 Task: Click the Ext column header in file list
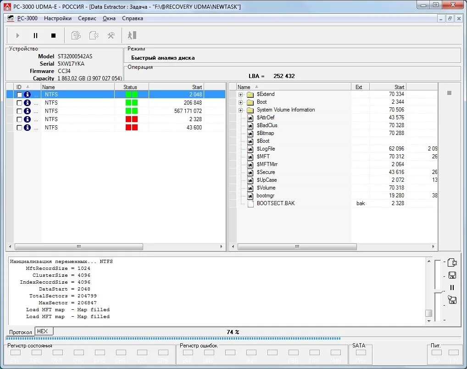click(x=360, y=87)
